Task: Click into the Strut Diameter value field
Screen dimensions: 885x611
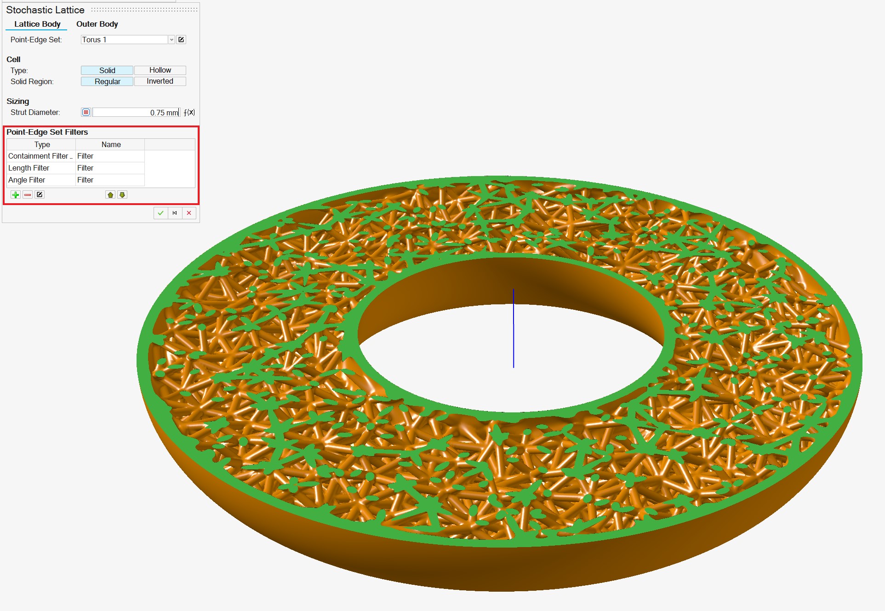Action: coord(136,113)
